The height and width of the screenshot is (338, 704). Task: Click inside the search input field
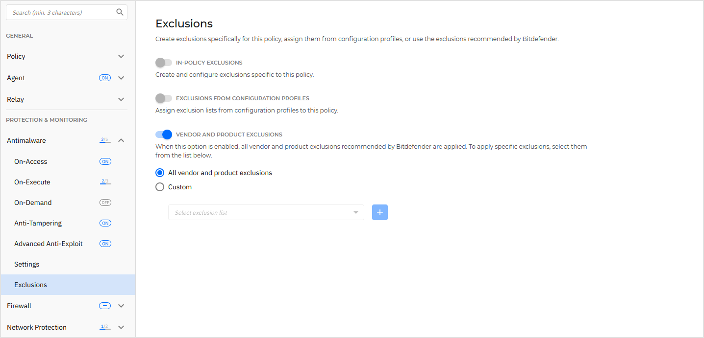pyautogui.click(x=59, y=12)
